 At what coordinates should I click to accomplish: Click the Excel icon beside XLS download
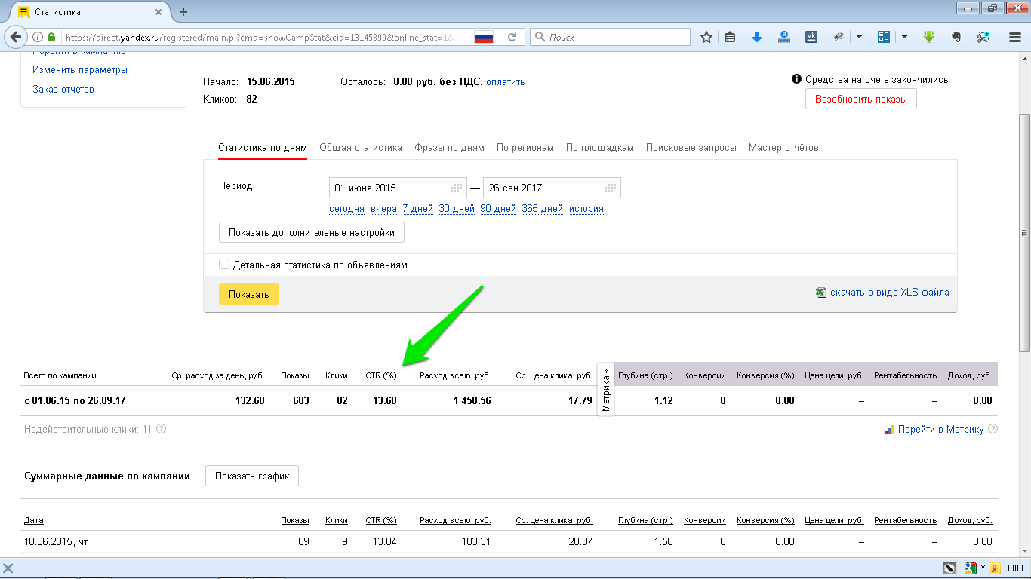click(820, 293)
